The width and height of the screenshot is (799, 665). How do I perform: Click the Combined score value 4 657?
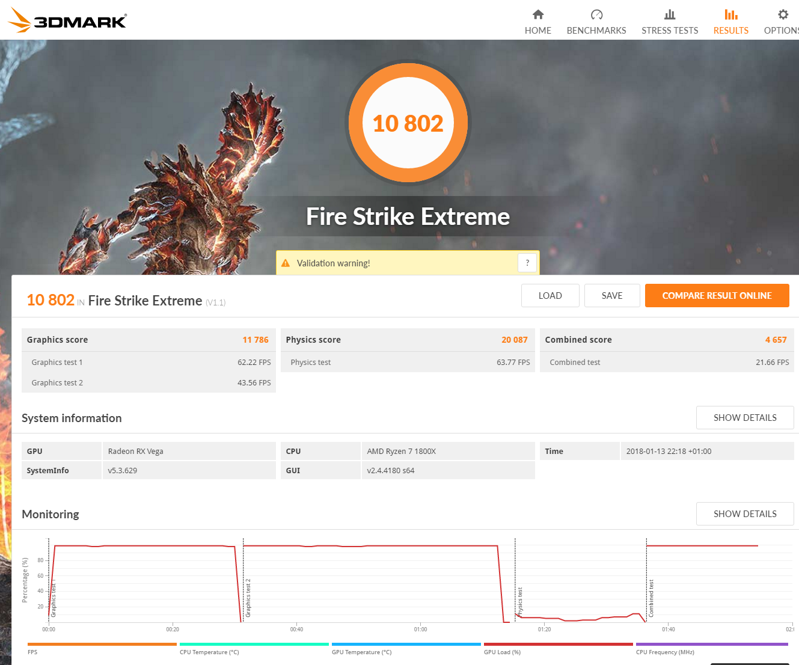pyautogui.click(x=776, y=340)
